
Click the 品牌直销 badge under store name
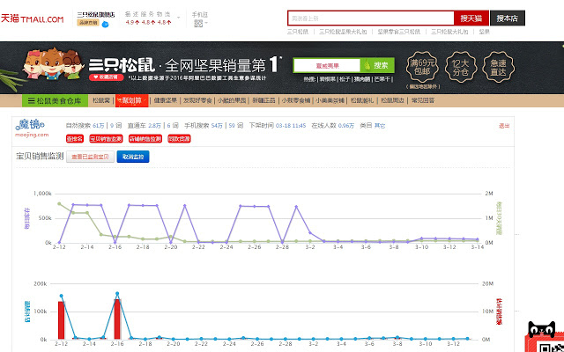point(88,23)
